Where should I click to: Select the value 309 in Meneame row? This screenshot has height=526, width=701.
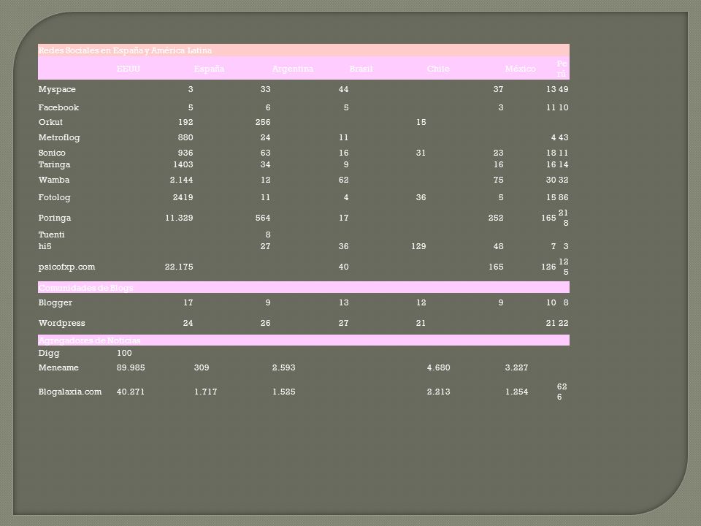click(x=202, y=367)
